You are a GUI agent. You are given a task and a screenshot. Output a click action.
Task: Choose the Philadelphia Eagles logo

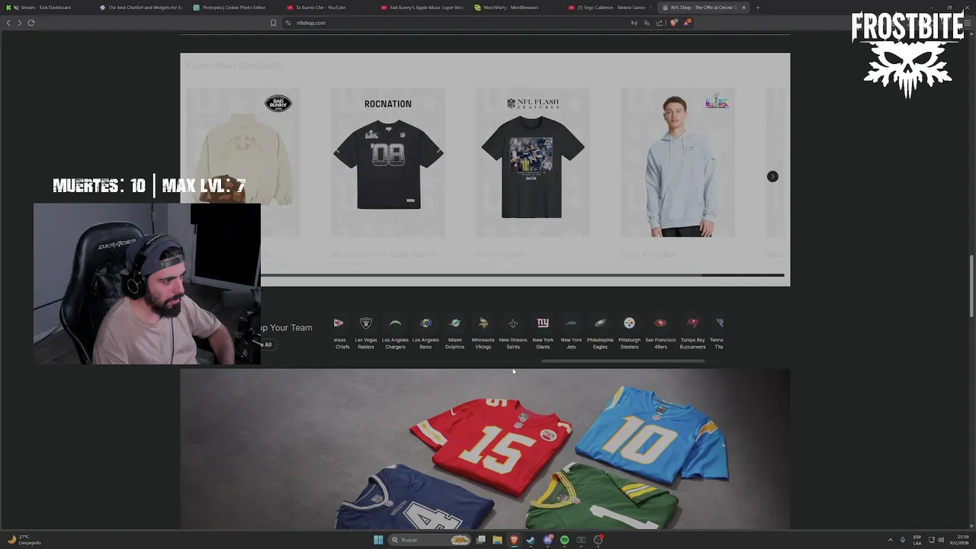pyautogui.click(x=600, y=323)
